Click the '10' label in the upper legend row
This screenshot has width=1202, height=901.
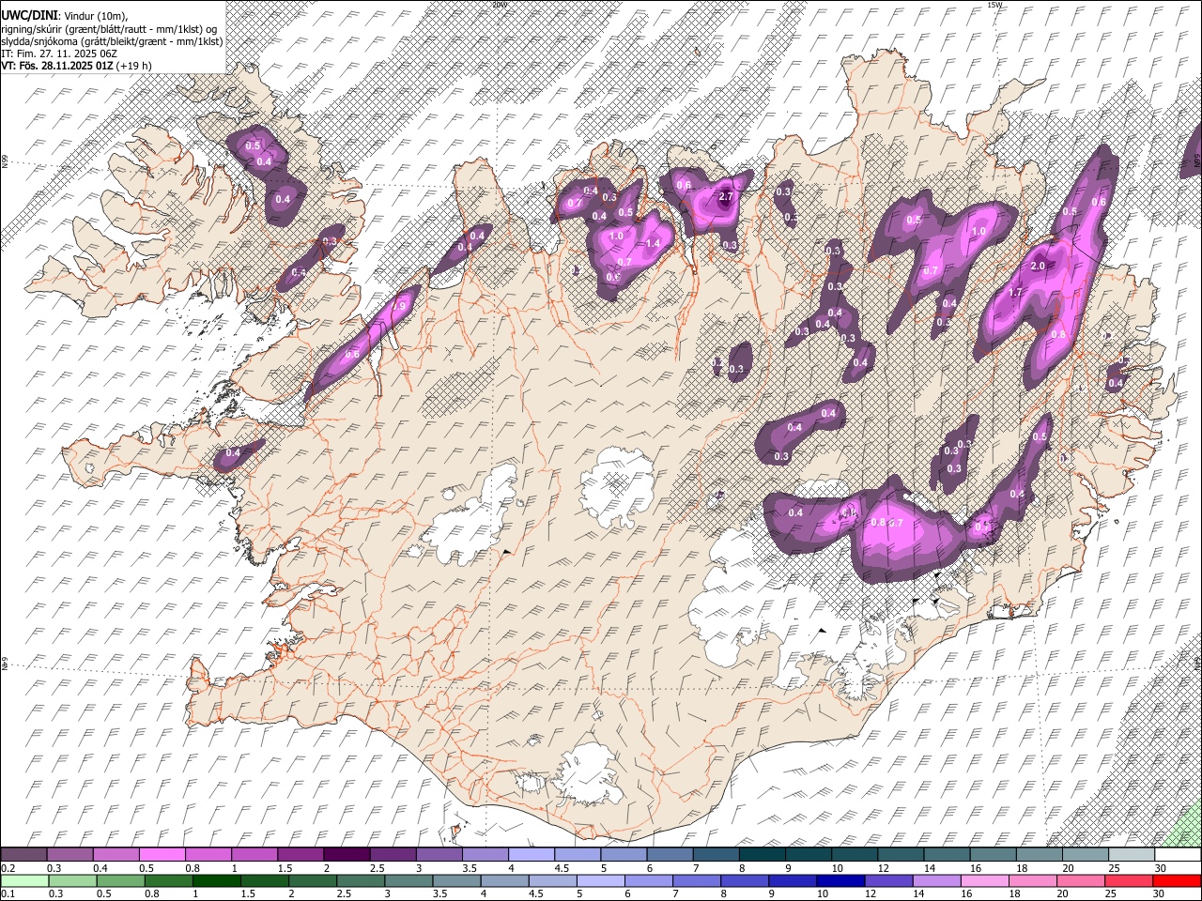pos(837,868)
